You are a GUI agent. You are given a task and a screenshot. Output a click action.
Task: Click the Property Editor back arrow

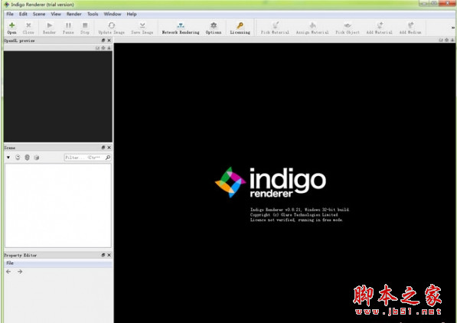[8, 272]
